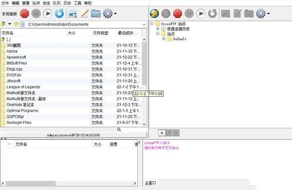
Task: Open the 队列 menu
Action: pyautogui.click(x=56, y=3)
